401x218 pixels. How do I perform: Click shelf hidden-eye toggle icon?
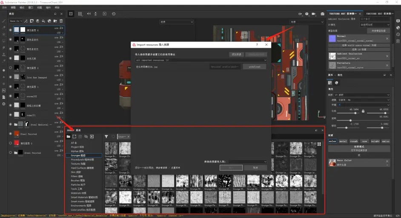(x=86, y=137)
